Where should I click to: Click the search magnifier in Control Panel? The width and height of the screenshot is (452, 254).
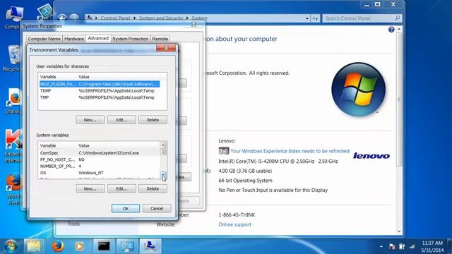(397, 18)
